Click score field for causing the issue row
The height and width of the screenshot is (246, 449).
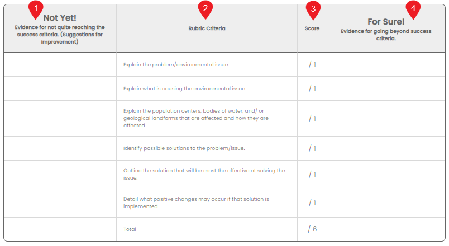click(312, 89)
